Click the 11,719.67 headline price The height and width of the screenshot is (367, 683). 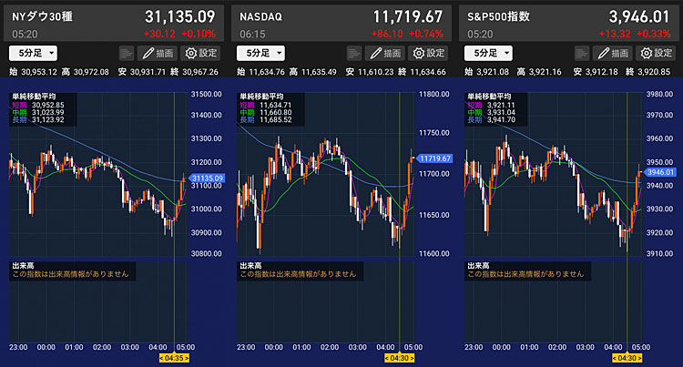point(408,17)
